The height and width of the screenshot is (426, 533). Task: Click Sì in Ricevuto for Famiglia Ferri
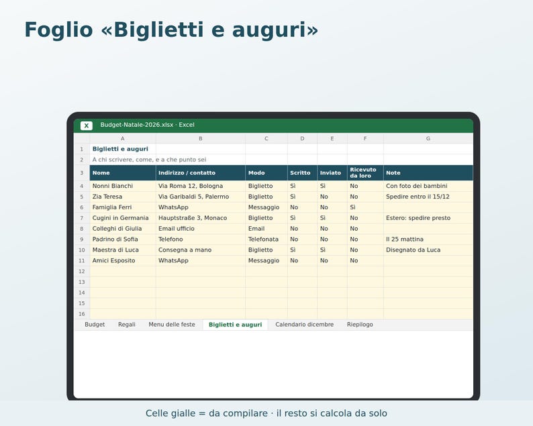click(365, 207)
